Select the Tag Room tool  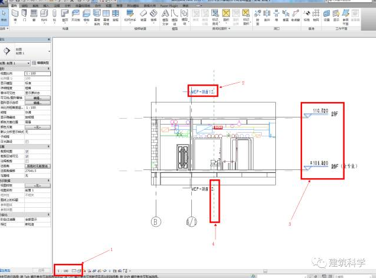point(215,17)
